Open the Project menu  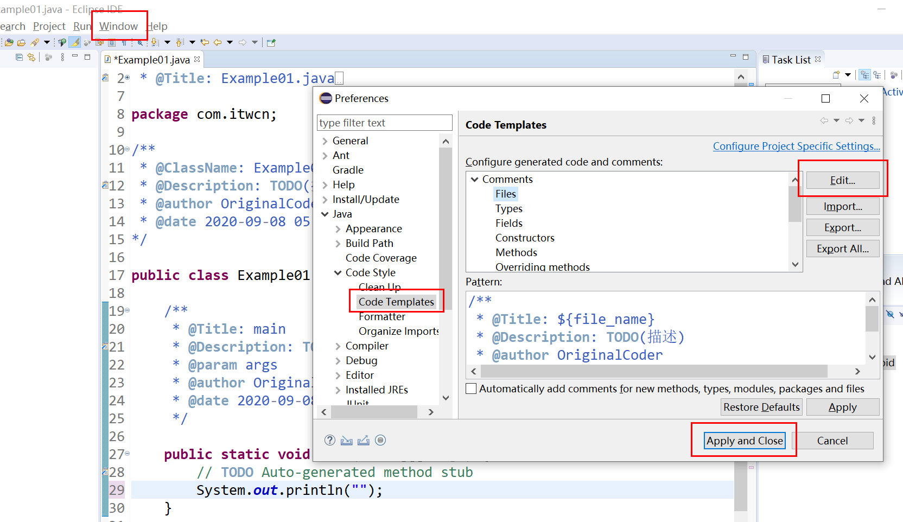(x=49, y=26)
